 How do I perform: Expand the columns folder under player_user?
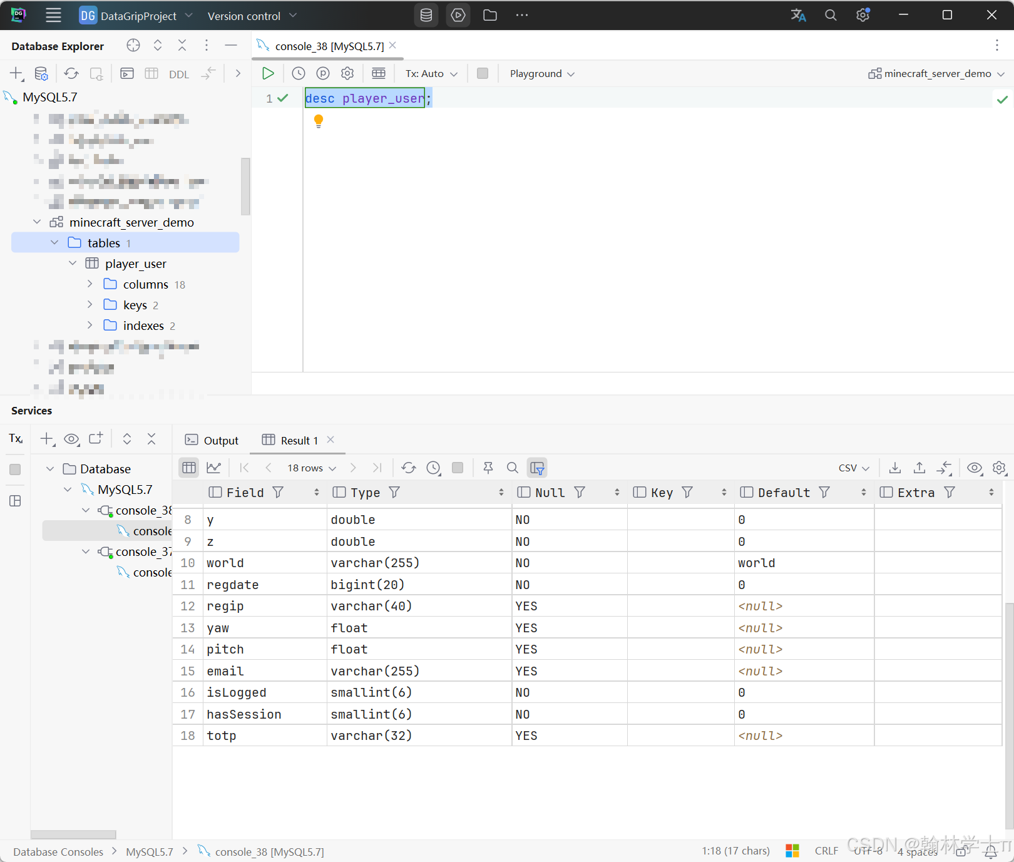coord(90,284)
